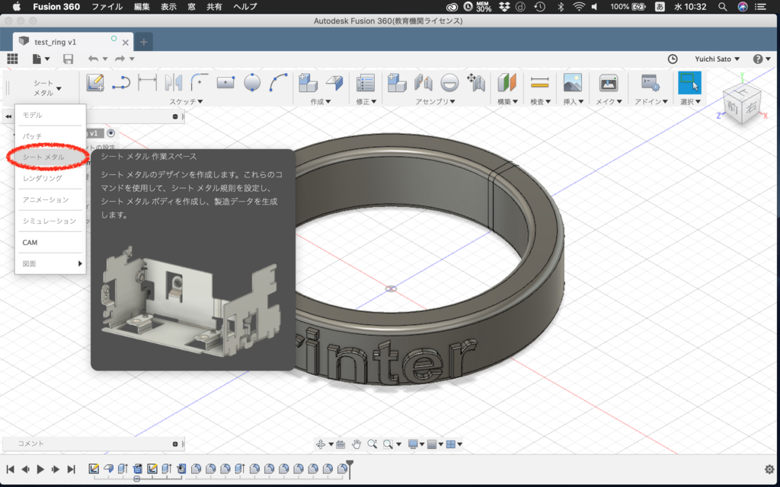The height and width of the screenshot is (487, 780).
Task: Close the test_ring v1 tab
Action: (x=126, y=43)
